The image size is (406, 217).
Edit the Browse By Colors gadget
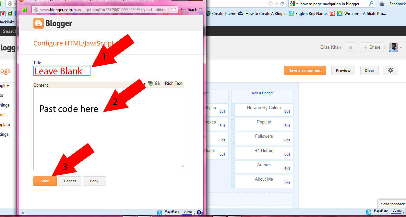(x=287, y=111)
